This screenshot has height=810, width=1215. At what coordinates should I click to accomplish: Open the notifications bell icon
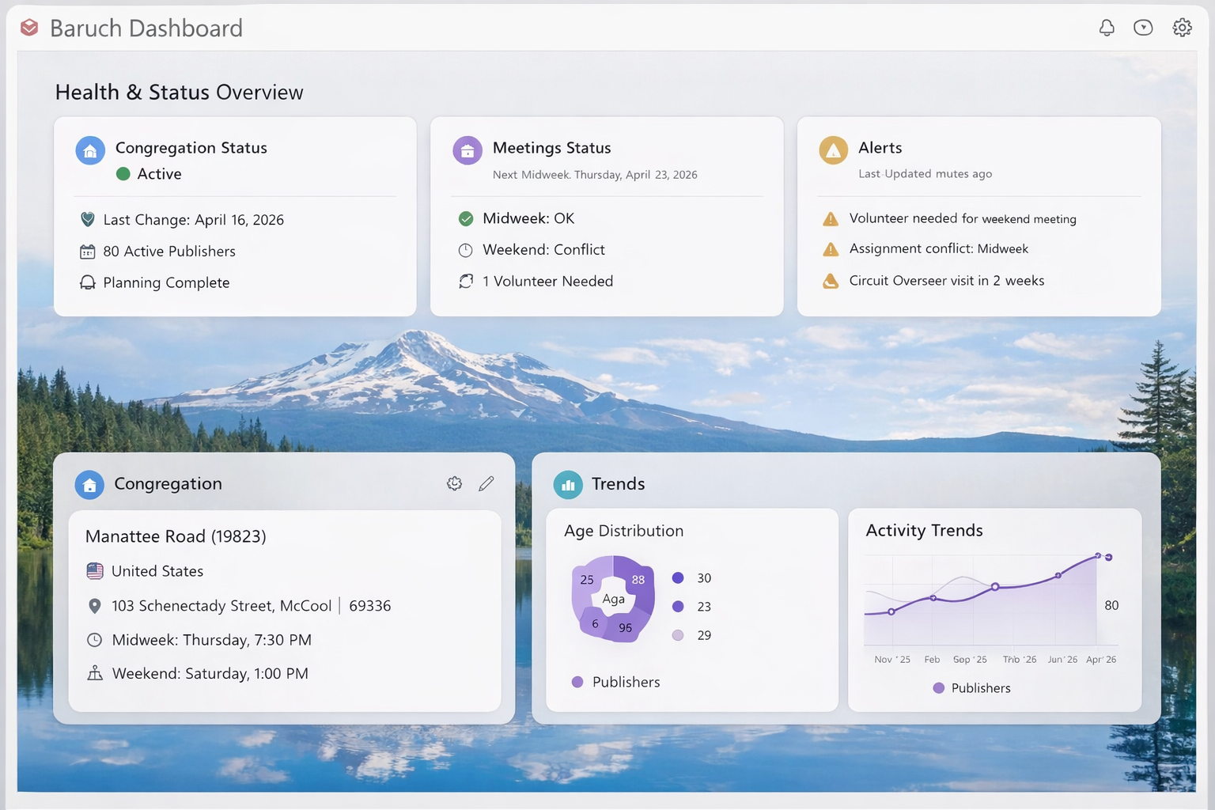1107,28
